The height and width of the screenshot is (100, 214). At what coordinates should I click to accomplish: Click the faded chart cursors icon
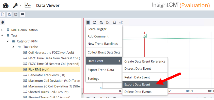click(x=108, y=22)
